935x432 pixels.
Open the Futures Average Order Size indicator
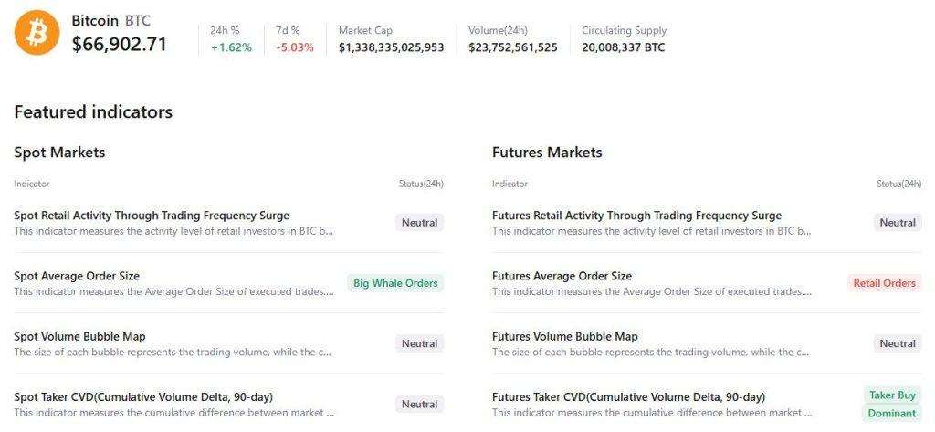click(x=562, y=276)
